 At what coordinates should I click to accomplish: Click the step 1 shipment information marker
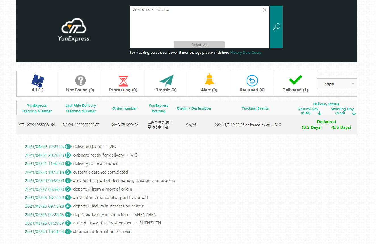pos(68,232)
